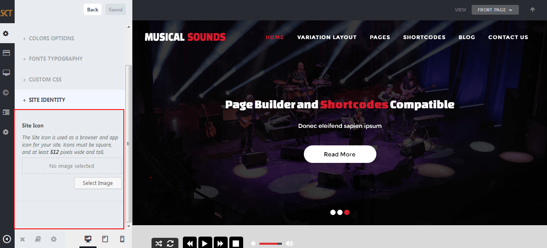The width and height of the screenshot is (547, 248).
Task: Toggle shuffle in the audio player
Action: (158, 244)
